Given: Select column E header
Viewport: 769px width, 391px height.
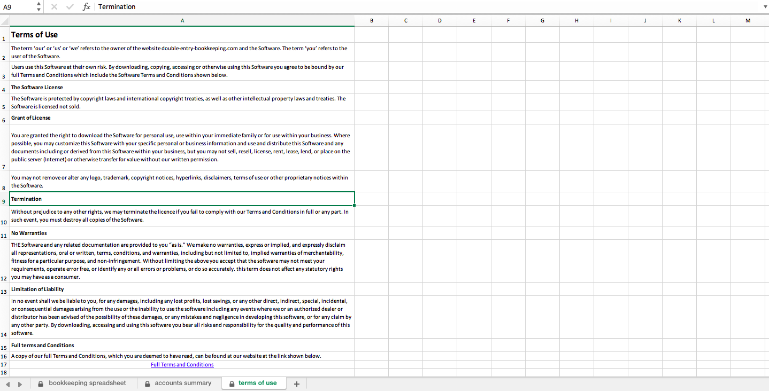Looking at the screenshot, I should coord(474,21).
